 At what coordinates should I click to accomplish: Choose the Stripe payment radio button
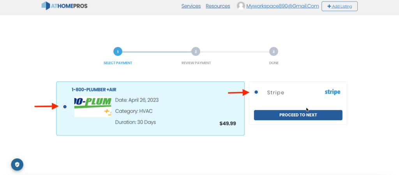click(x=256, y=92)
